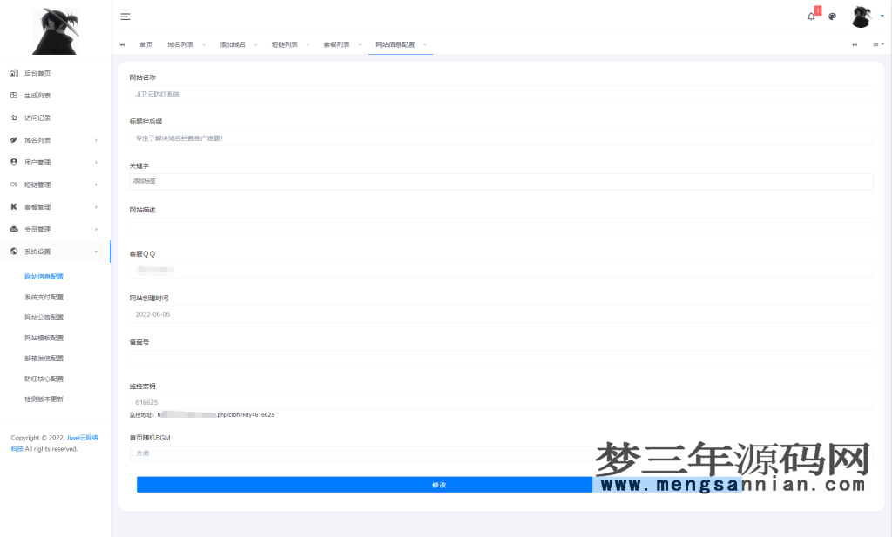The width and height of the screenshot is (892, 537).
Task: Click the 短链管理 OS icon
Action: click(x=12, y=184)
